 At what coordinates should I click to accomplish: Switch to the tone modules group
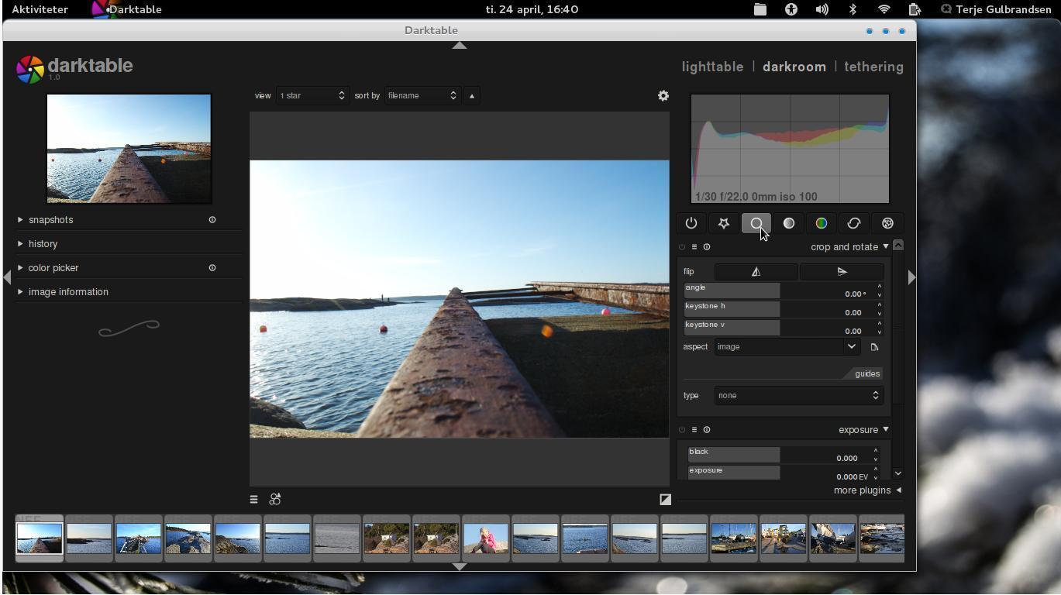pyautogui.click(x=789, y=223)
